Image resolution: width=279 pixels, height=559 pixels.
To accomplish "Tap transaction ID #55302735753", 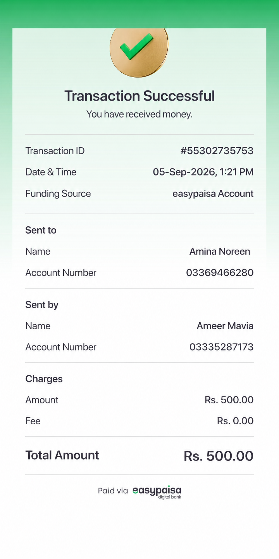I will click(x=217, y=151).
